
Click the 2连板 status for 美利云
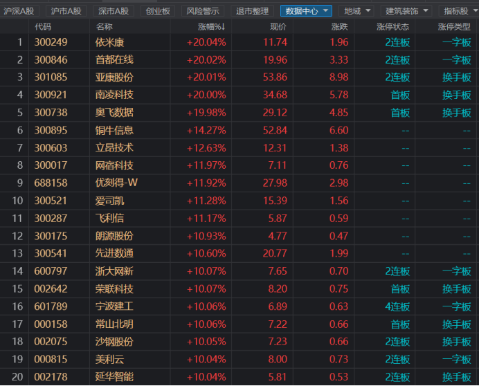(397, 360)
